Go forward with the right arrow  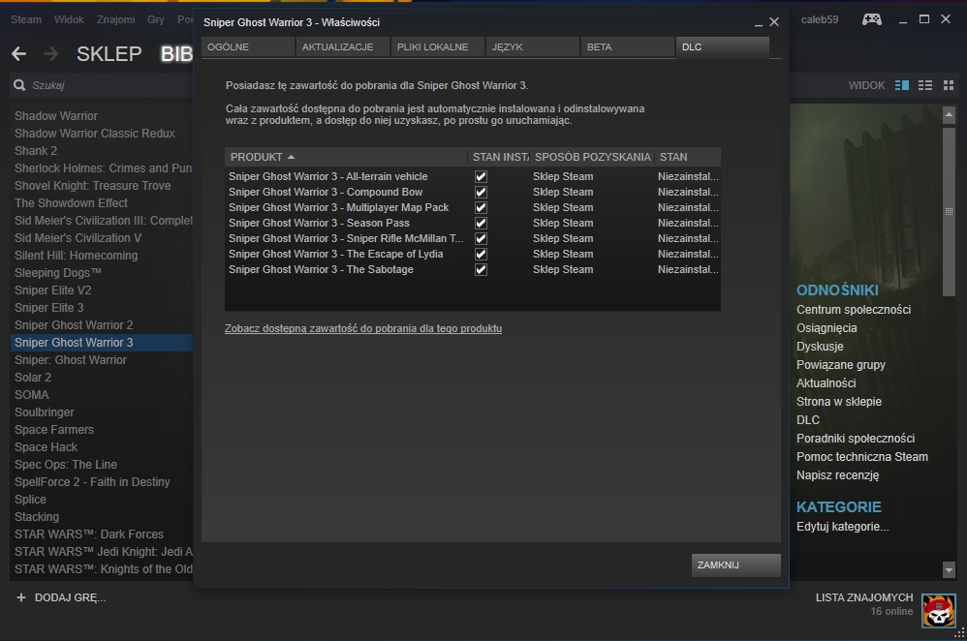[50, 54]
